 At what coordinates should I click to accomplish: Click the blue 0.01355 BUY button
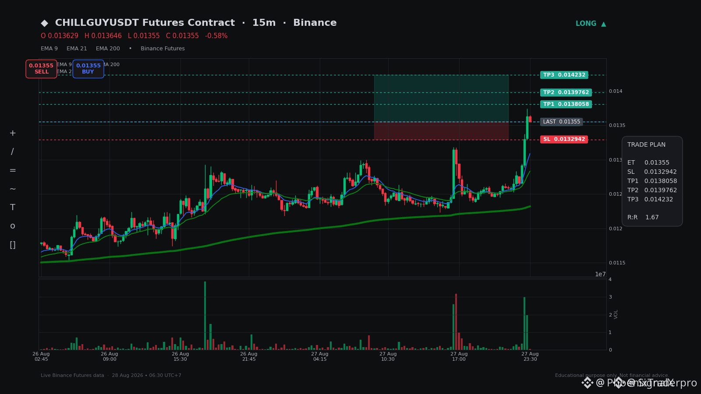[x=88, y=69]
